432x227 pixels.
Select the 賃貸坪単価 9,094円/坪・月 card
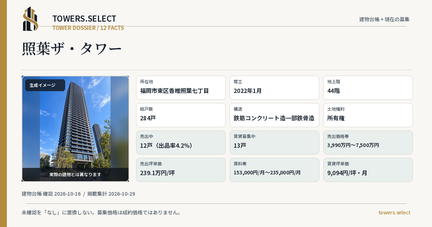tap(368, 170)
